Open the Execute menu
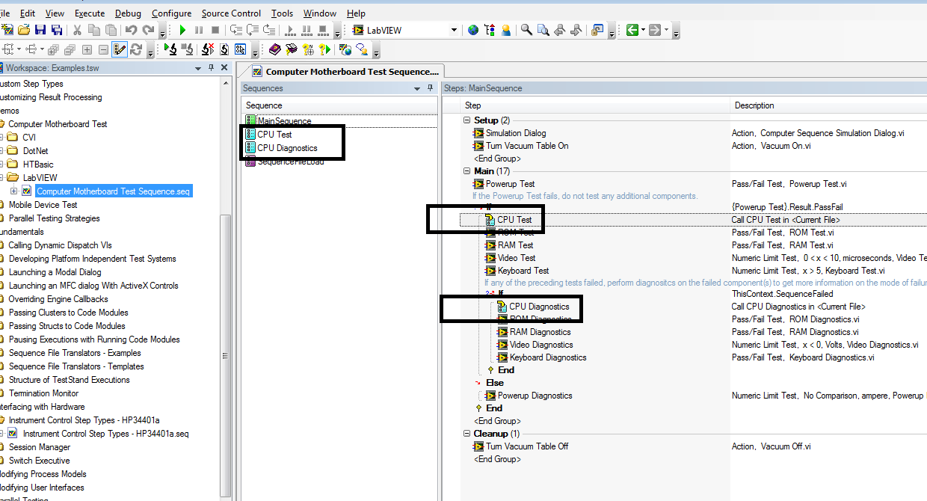The image size is (927, 501). coord(90,13)
